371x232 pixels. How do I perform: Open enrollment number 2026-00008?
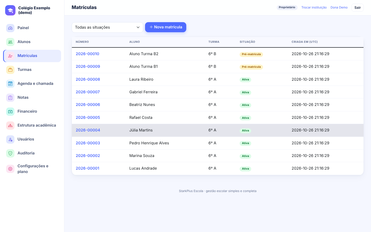point(88,79)
